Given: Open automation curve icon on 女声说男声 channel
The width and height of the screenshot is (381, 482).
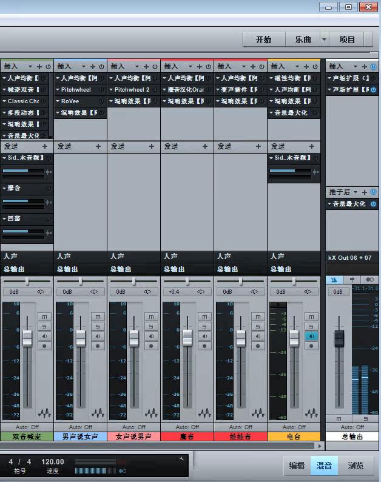Looking at the screenshot, I should (151, 413).
